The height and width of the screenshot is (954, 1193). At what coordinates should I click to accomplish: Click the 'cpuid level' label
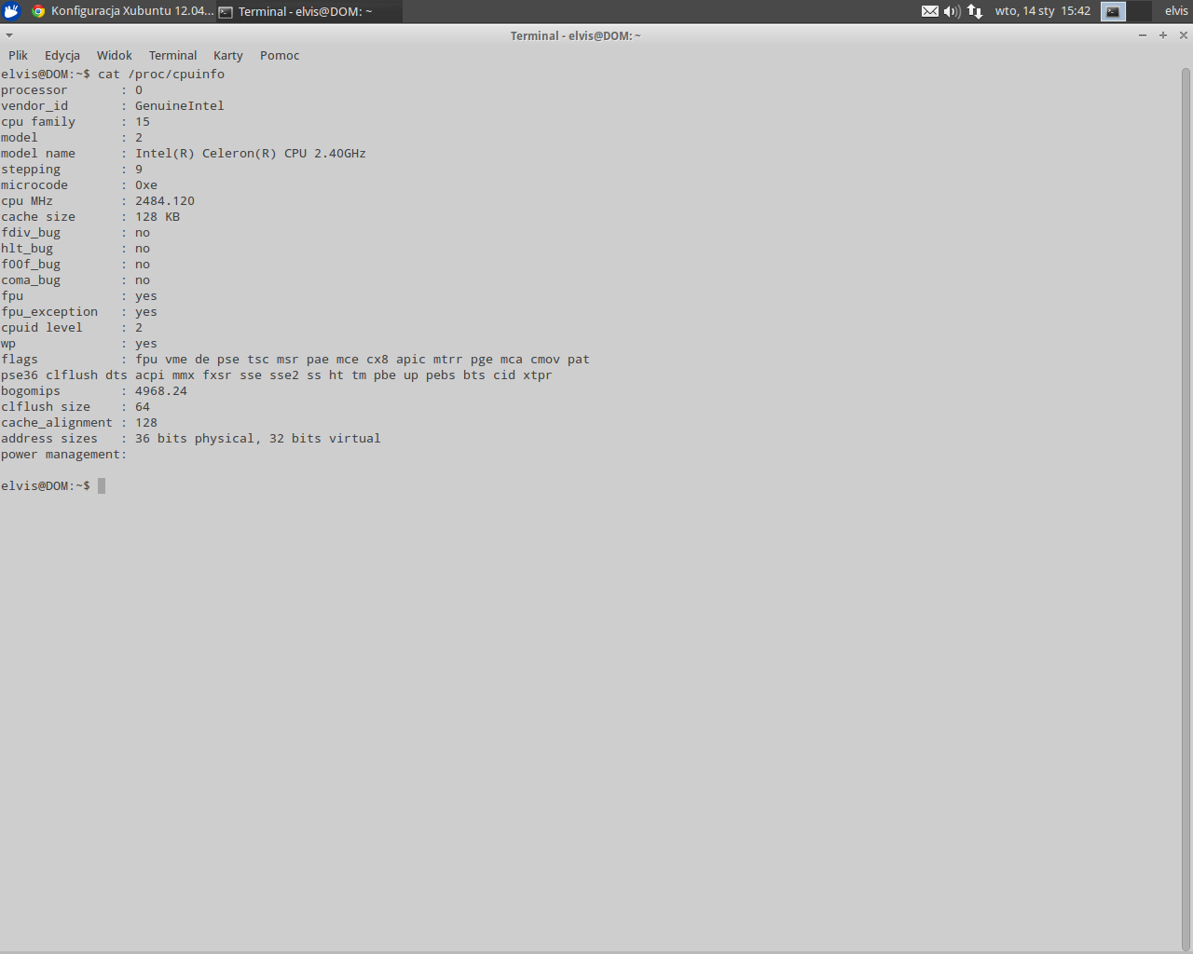[42, 328]
